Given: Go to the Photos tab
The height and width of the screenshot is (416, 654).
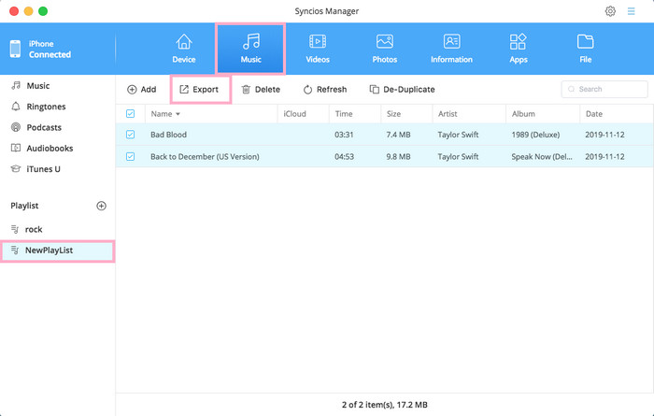Looking at the screenshot, I should (385, 49).
